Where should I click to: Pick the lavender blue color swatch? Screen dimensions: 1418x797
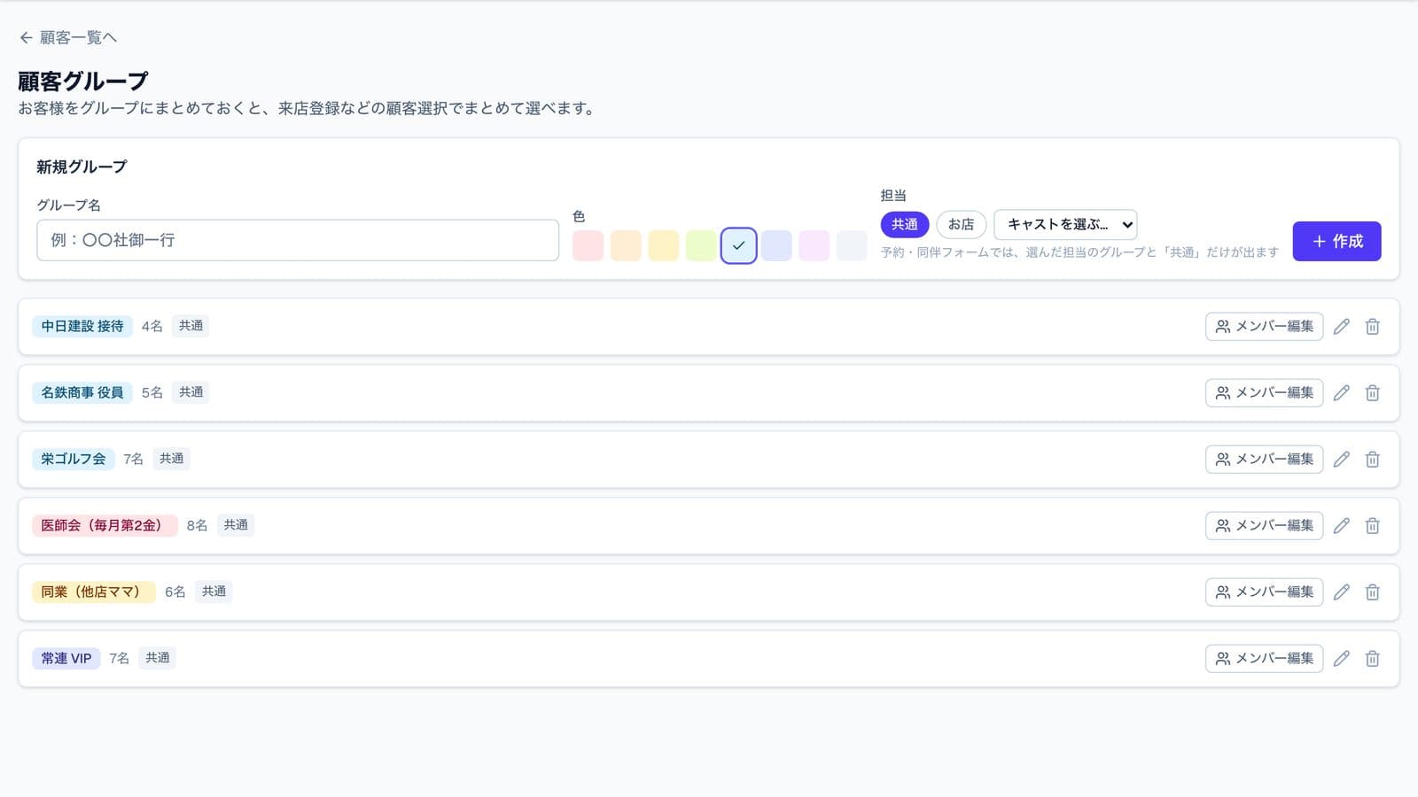(x=776, y=245)
